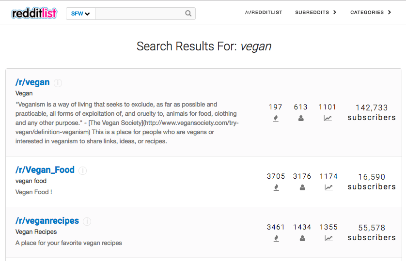Image resolution: width=406 pixels, height=261 pixels.
Task: Open the /r/Vegan_Food subreddit link
Action: click(x=45, y=169)
